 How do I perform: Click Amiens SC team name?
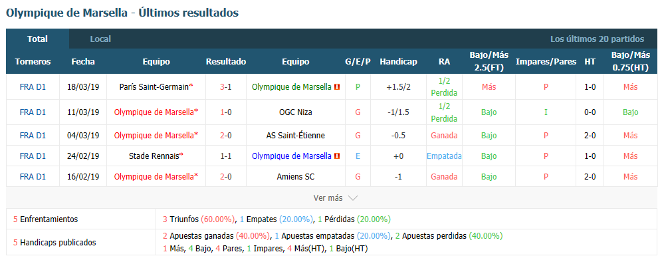click(x=296, y=177)
